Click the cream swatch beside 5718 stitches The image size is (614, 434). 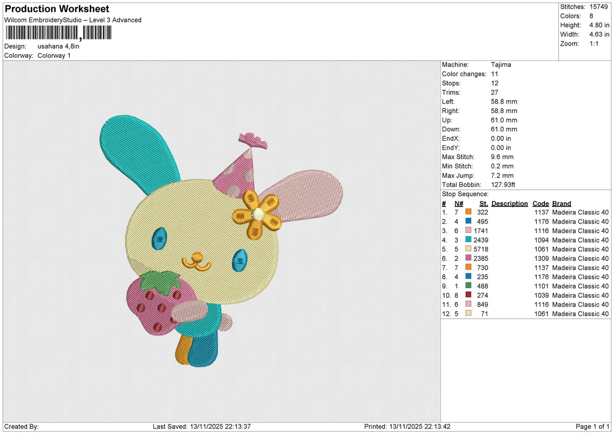468,249
